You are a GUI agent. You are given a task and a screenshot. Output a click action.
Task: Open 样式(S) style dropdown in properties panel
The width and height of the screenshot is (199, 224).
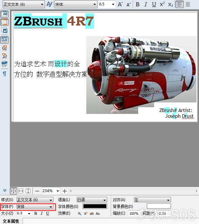click(x=35, y=200)
